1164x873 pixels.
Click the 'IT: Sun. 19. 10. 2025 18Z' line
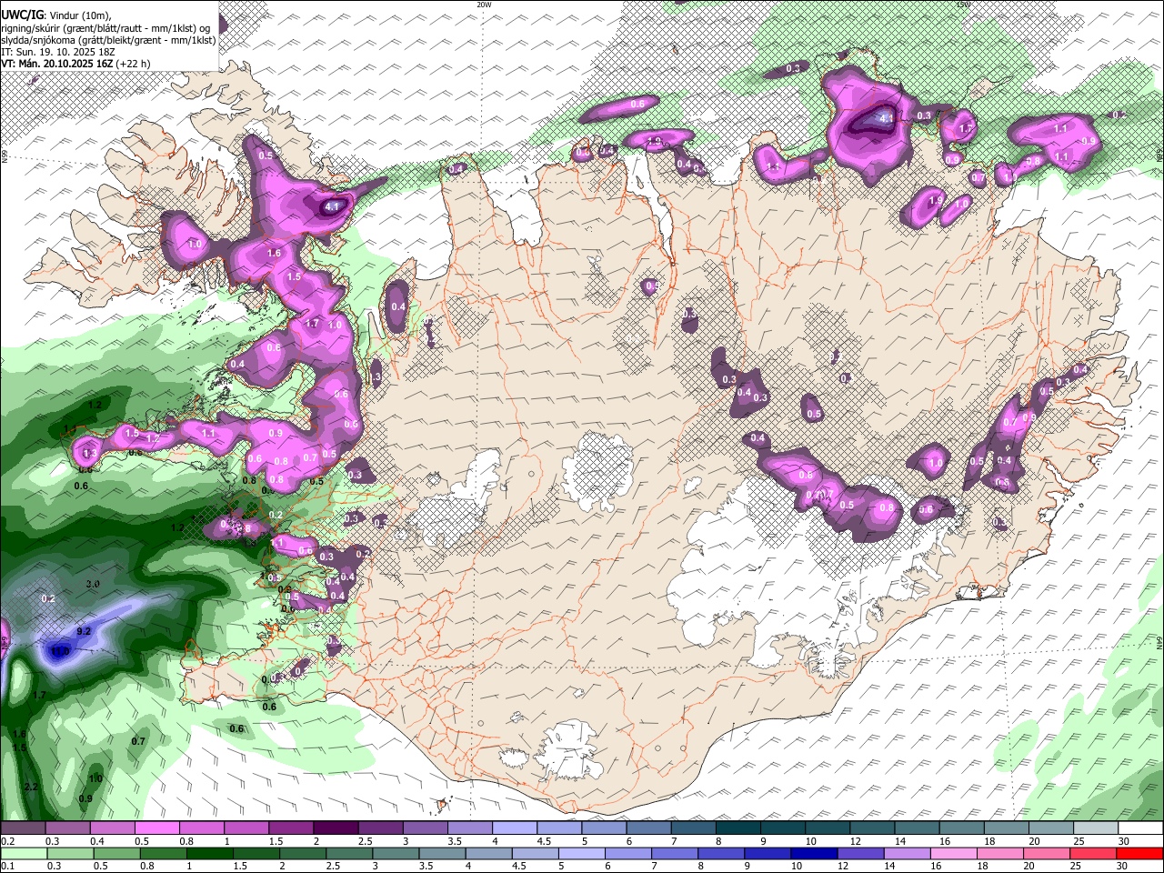coord(57,52)
